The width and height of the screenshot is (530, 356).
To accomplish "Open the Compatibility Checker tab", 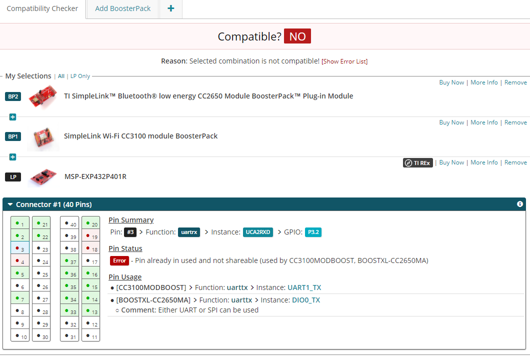I will point(42,9).
